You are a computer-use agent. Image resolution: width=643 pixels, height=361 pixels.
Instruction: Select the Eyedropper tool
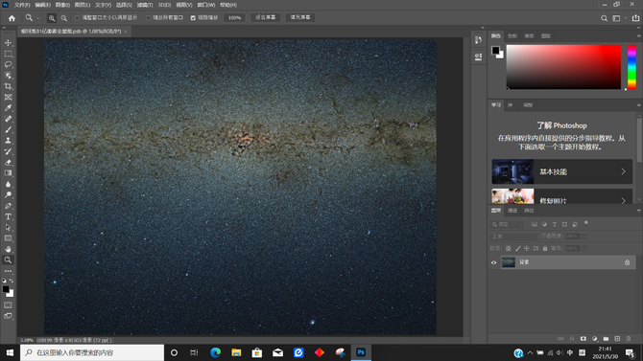8,108
